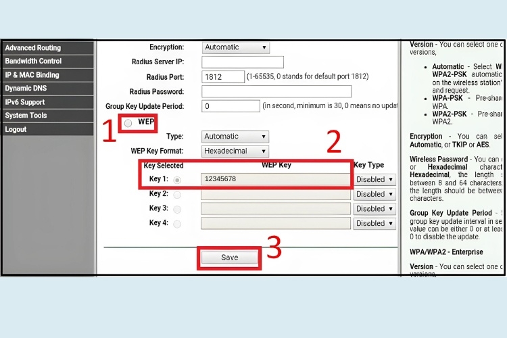Open the Key 4 Key Type dropdown
This screenshot has width=507, height=338.
click(x=375, y=223)
